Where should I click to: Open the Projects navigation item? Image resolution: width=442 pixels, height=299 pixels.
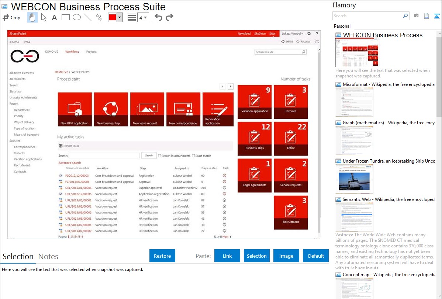[91, 52]
